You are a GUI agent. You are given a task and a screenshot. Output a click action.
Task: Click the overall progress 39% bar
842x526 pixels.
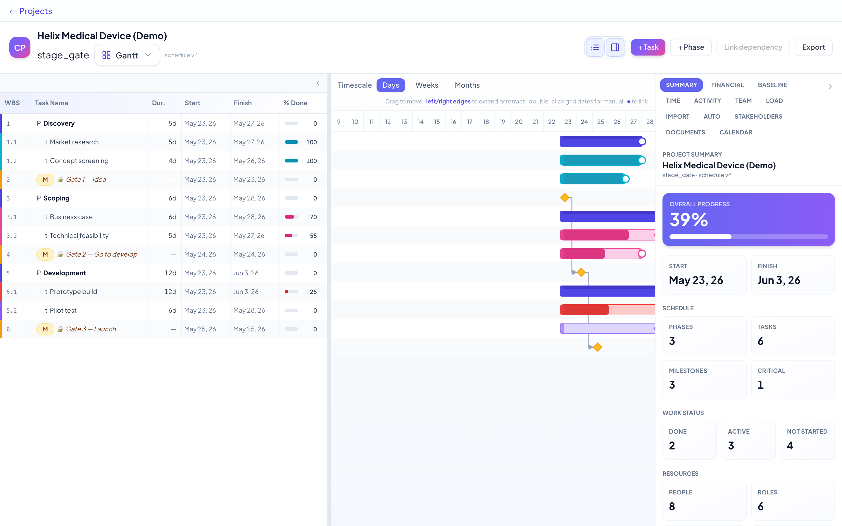point(748,237)
